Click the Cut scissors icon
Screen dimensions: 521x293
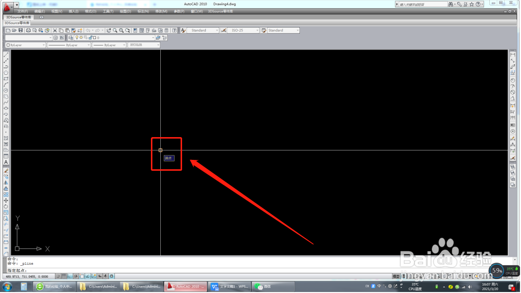[55, 30]
